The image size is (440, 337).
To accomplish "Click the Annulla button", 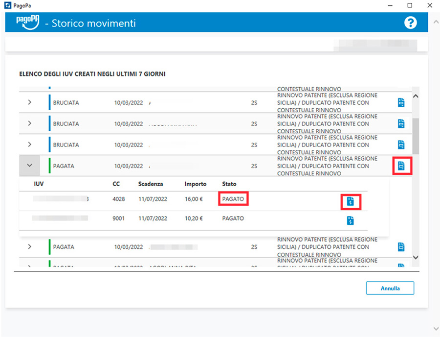I will pos(390,289).
